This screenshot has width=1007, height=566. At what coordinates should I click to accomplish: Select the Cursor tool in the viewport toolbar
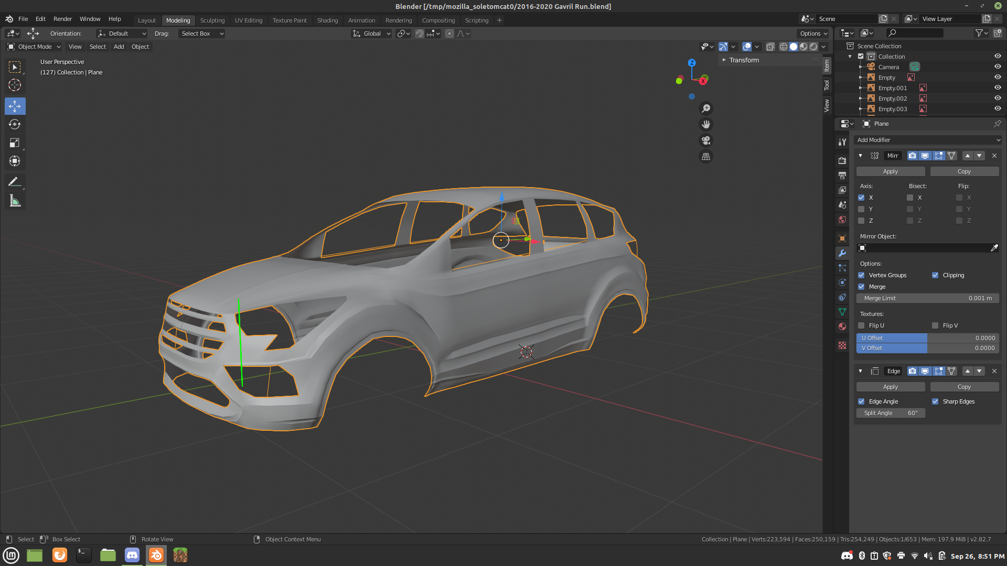[15, 85]
